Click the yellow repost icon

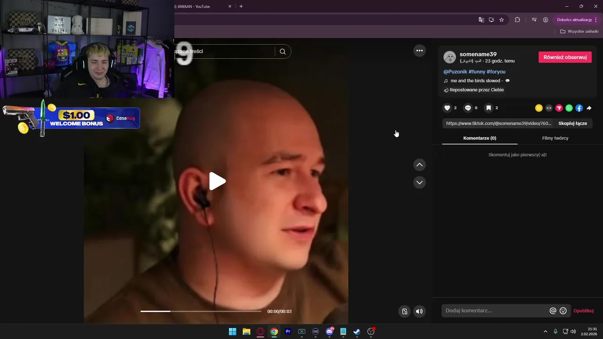click(539, 108)
